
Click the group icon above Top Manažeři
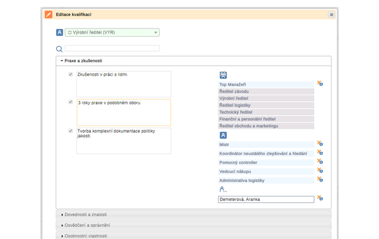tap(223, 75)
